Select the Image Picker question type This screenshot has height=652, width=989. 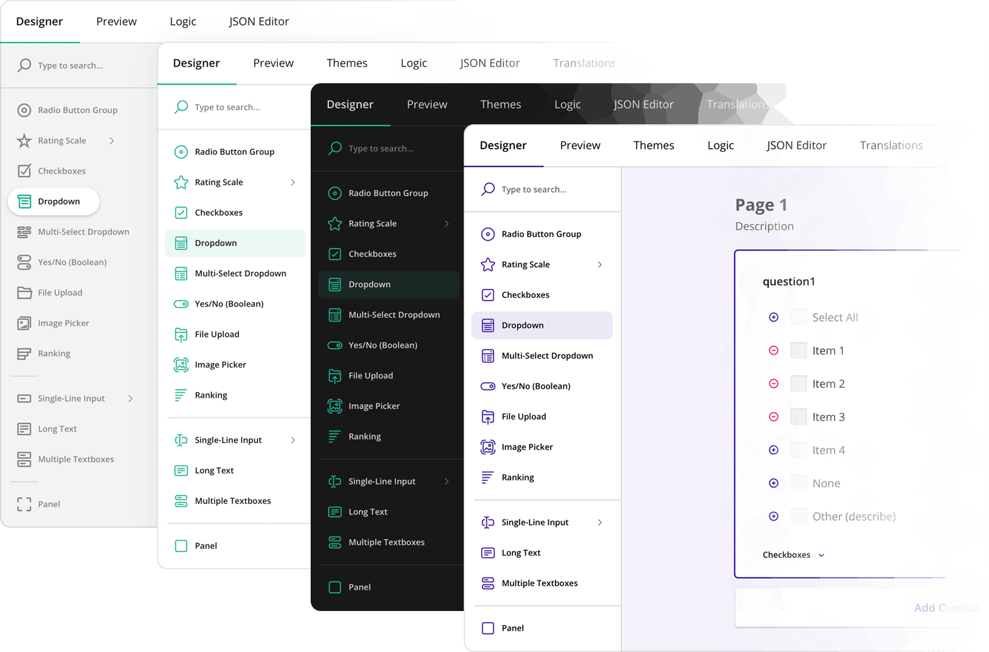point(527,446)
